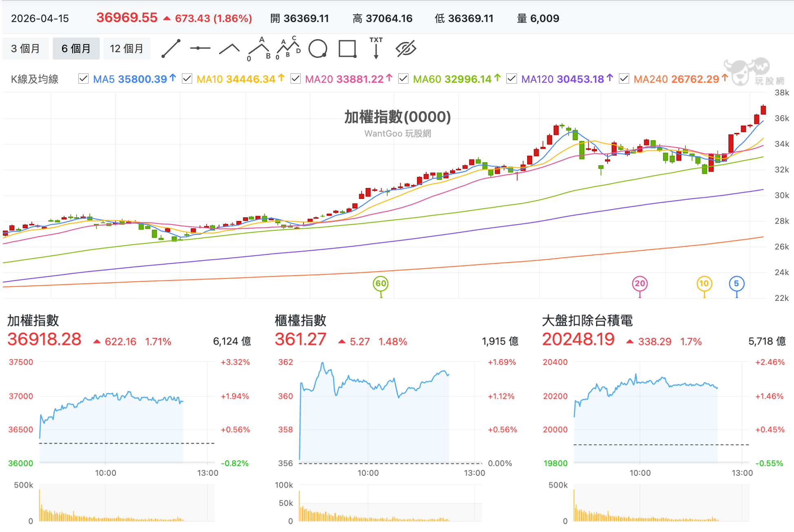
Task: Disable the MA20 line checkbox
Action: 295,79
